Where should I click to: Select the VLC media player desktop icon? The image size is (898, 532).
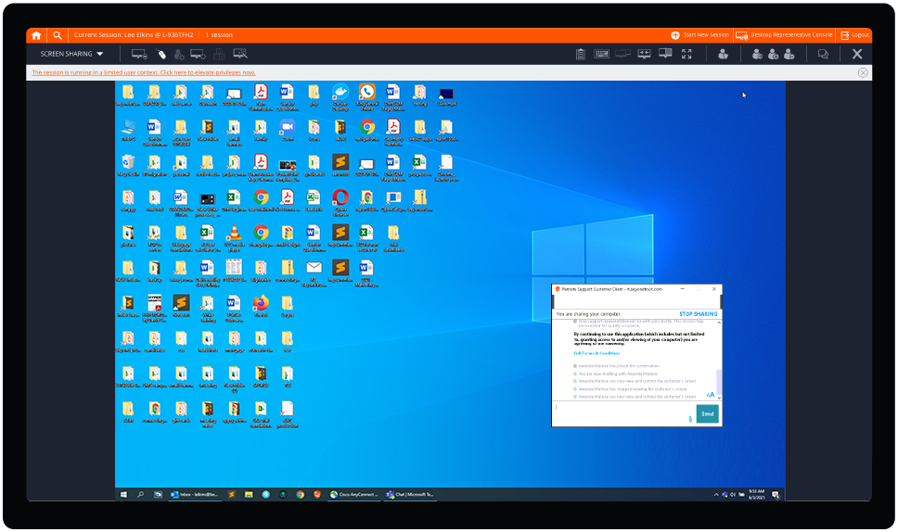coord(234,237)
